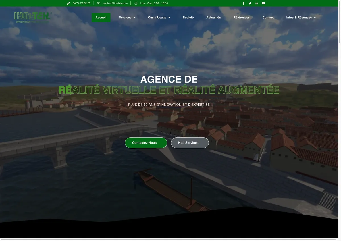
Task: Click the phone icon beside 04 74 78 22 29
Action: (68, 3)
